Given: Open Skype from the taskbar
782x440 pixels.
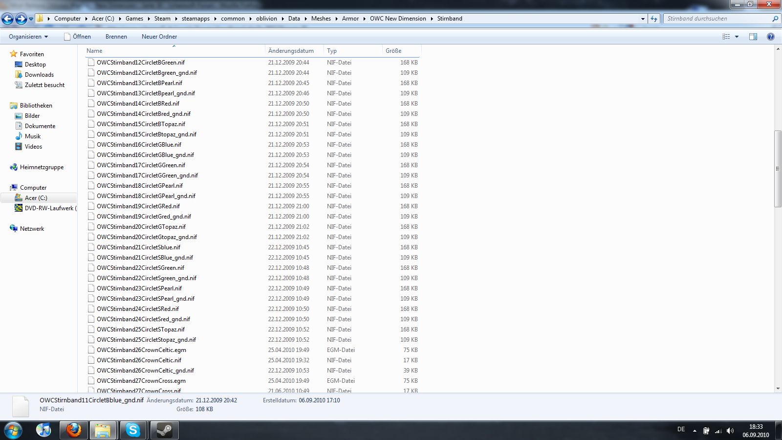Looking at the screenshot, I should [133, 430].
